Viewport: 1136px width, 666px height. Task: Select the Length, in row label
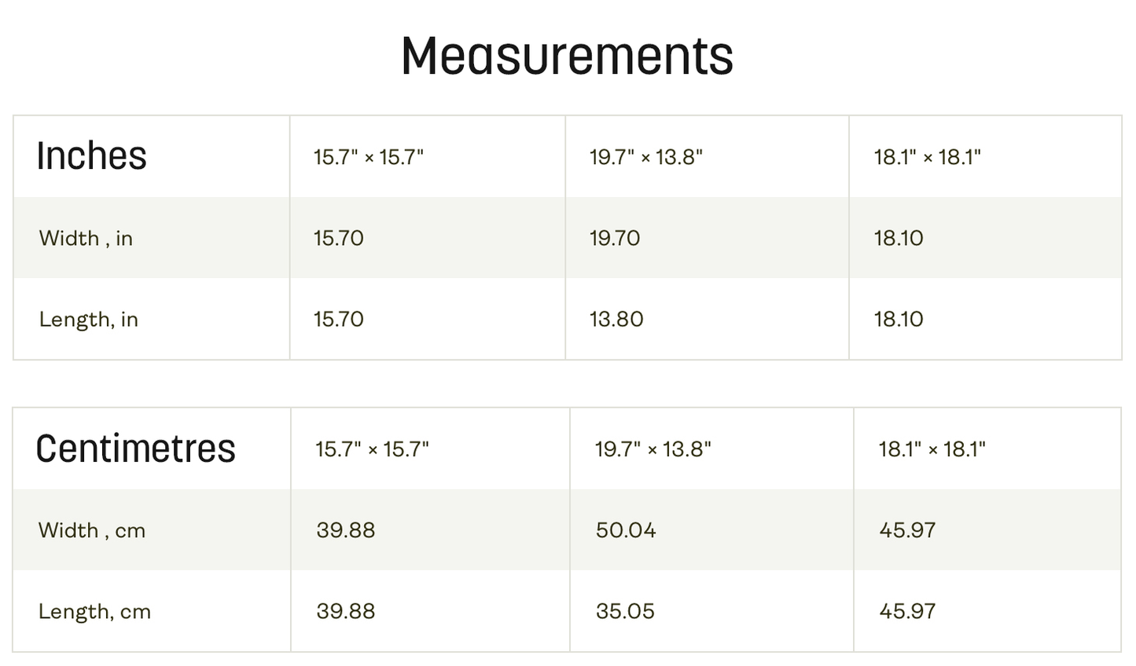[x=88, y=319]
